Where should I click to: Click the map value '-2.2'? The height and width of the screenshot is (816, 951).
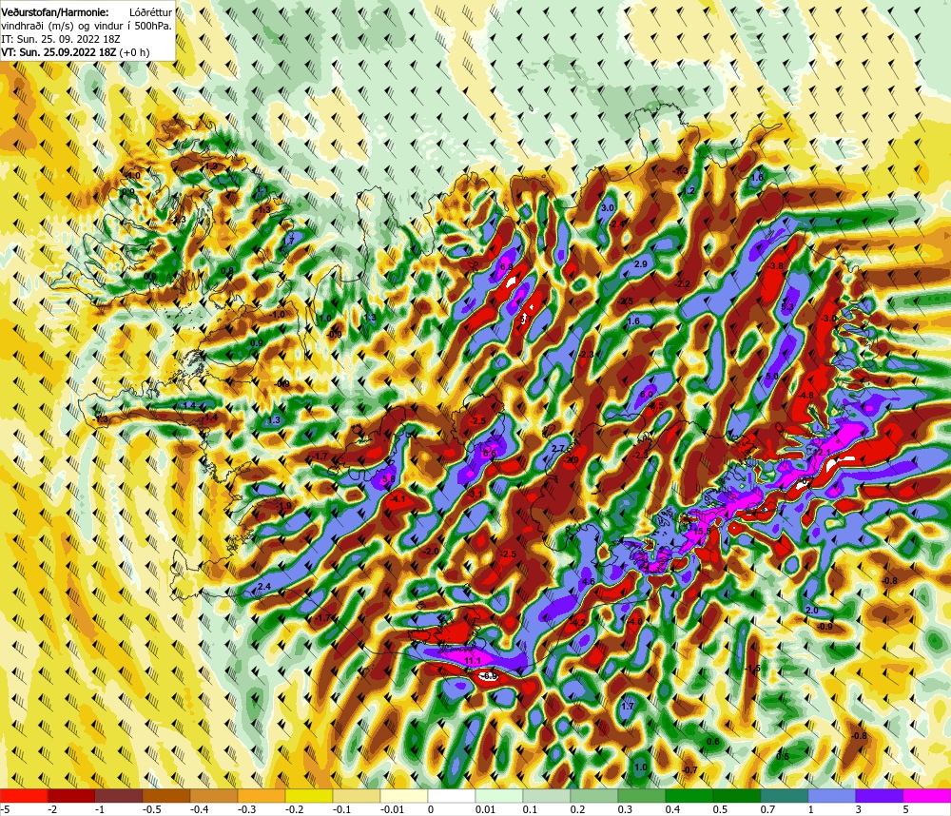(x=682, y=284)
